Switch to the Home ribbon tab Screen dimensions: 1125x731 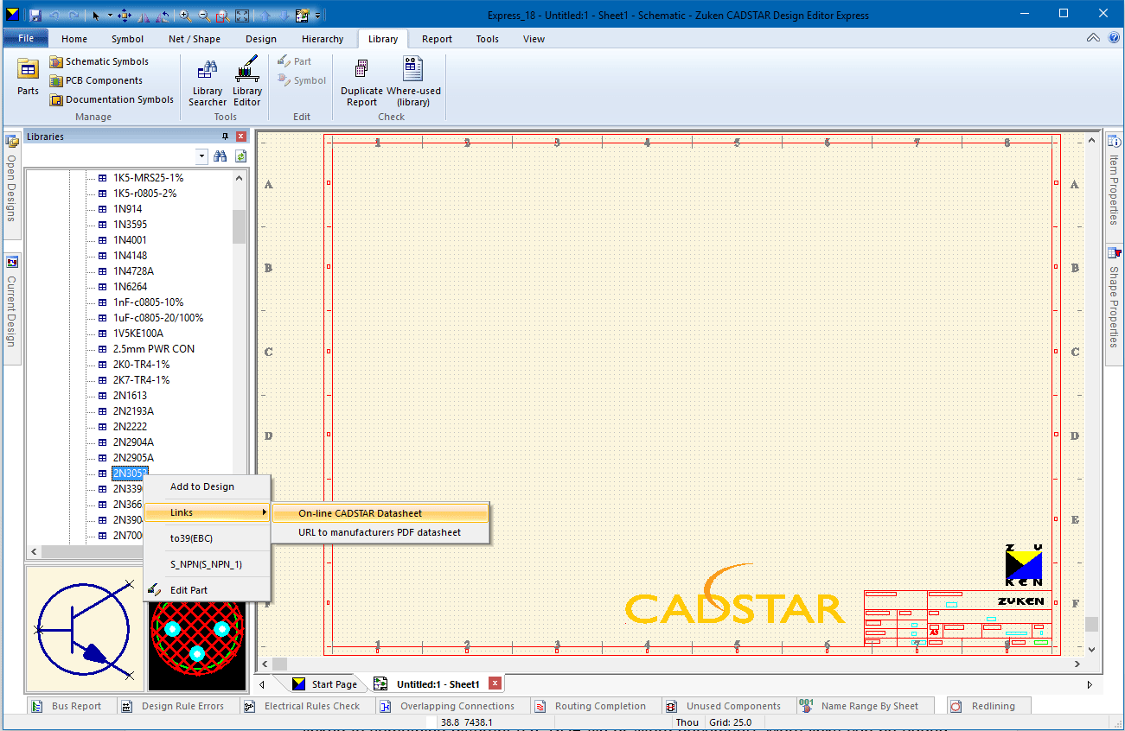coord(74,39)
